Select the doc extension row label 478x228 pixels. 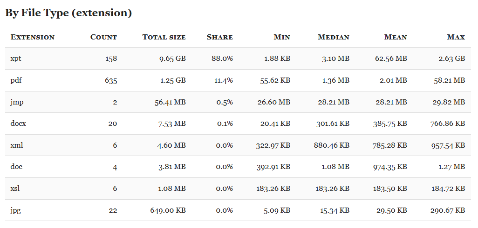pos(16,167)
